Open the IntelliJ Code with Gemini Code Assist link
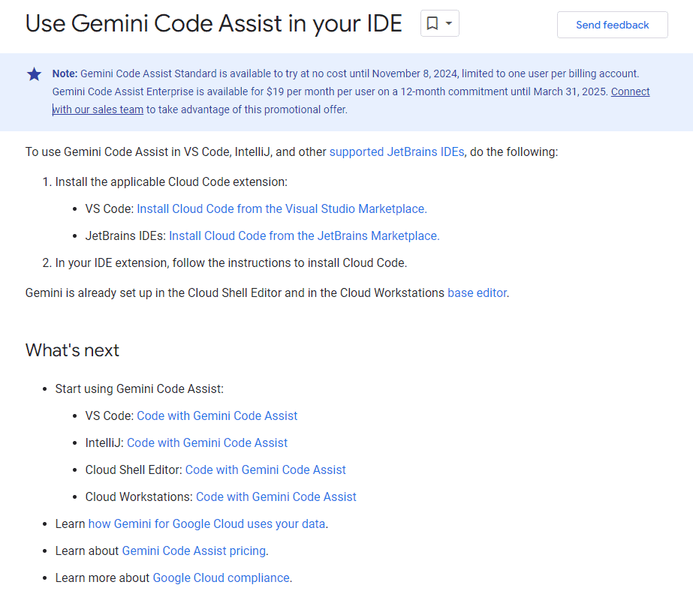 207,442
